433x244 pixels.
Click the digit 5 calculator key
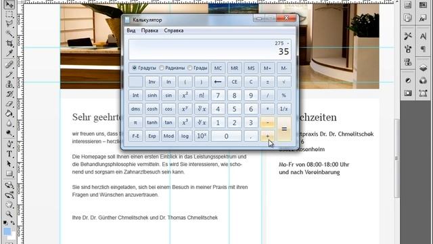235,108
